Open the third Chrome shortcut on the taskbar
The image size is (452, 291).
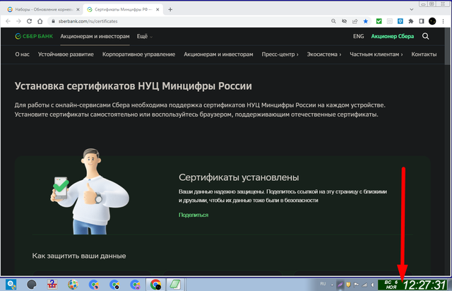(135, 285)
